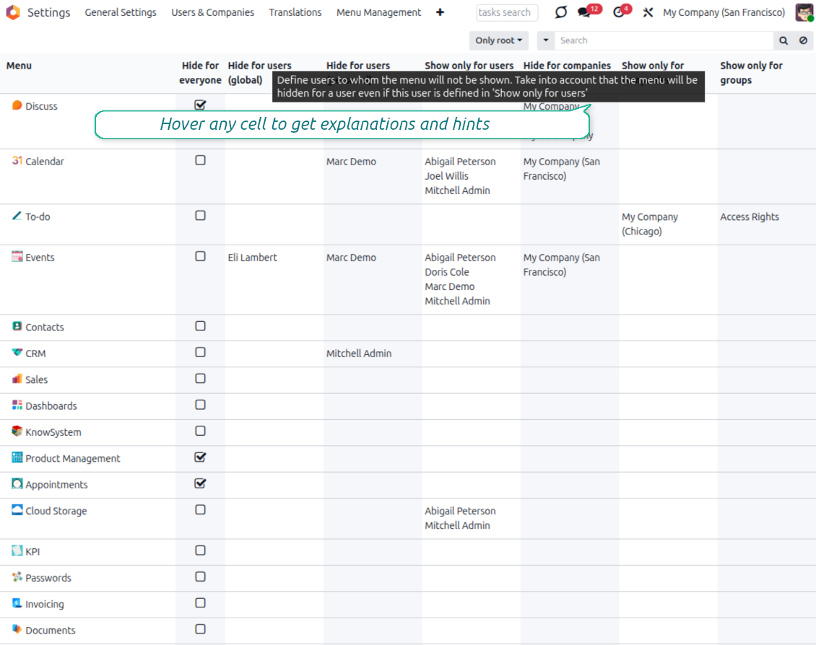Enable Hide for everyone on Calendar

201,160
